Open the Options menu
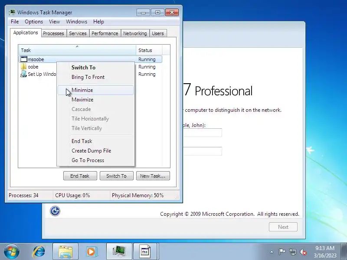Screen dimensions: 347x260 pyautogui.click(x=34, y=22)
